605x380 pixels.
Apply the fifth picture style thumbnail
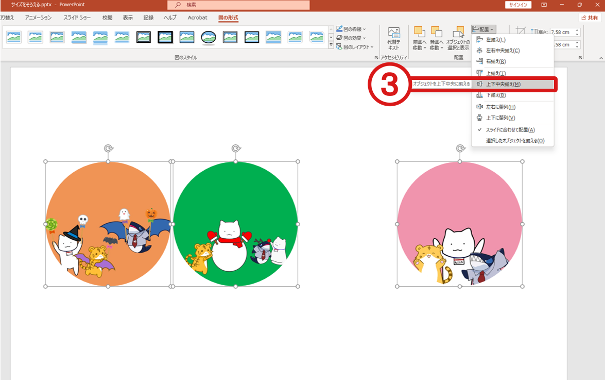pos(100,38)
